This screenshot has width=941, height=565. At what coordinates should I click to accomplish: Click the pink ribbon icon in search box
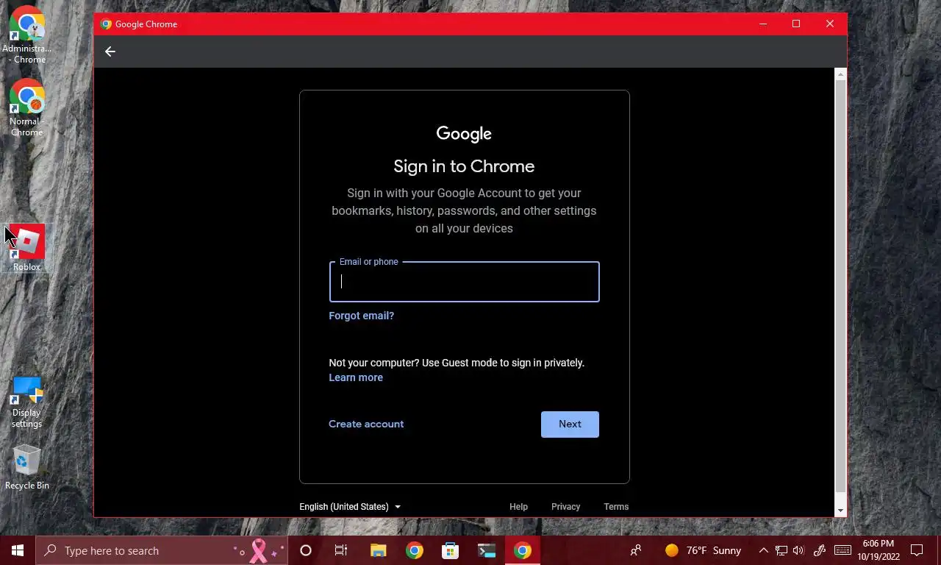point(259,550)
